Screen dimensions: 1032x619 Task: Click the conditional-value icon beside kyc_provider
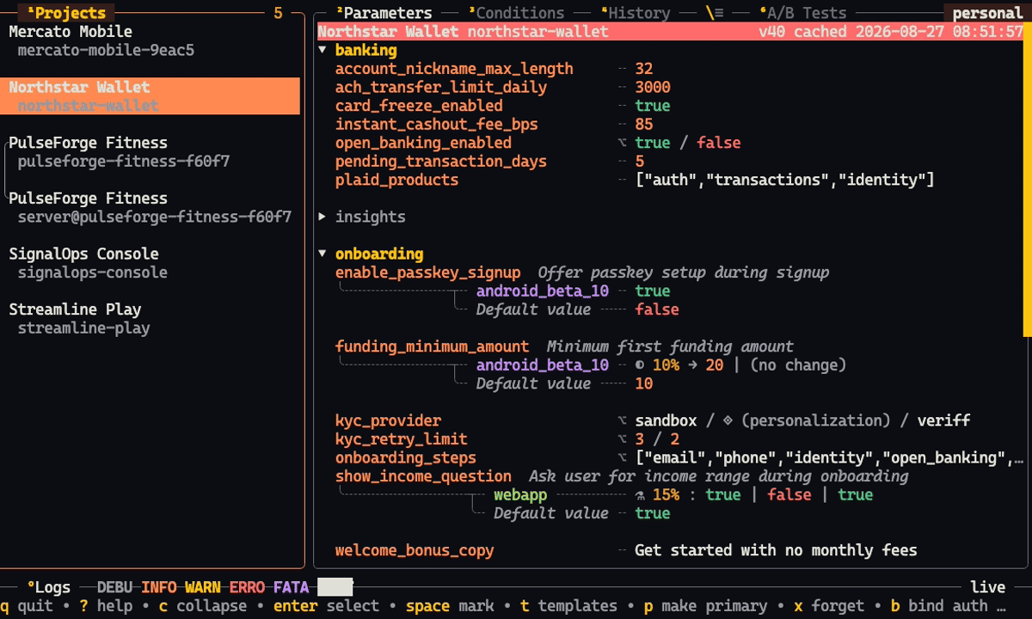coord(622,420)
